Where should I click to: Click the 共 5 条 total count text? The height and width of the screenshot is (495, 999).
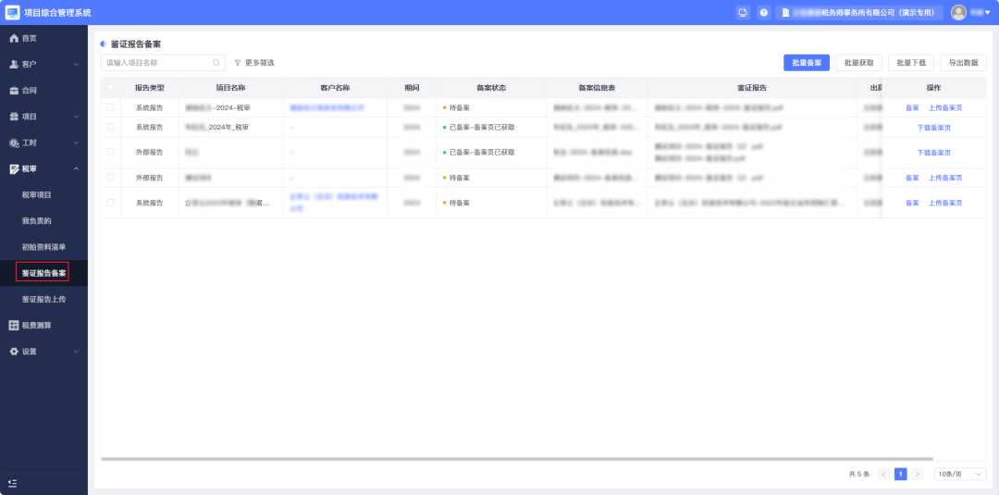click(x=858, y=474)
